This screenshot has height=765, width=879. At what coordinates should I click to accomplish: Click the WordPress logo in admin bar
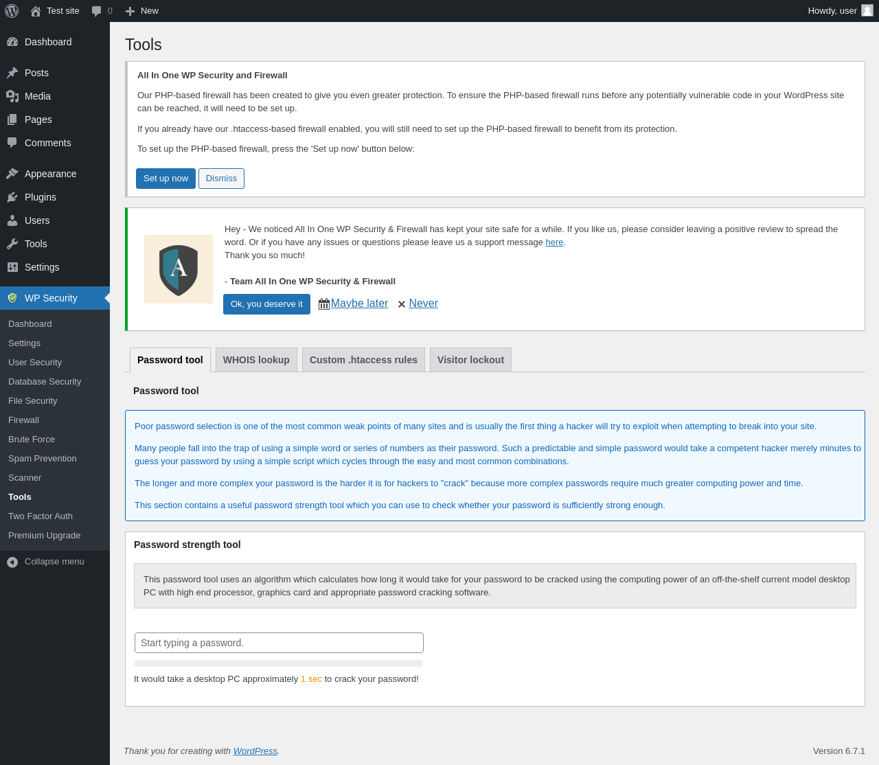12,11
